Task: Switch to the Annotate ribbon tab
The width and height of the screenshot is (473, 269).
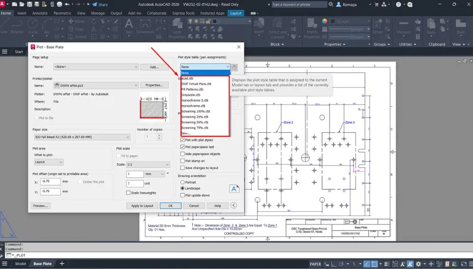Action: (x=40, y=13)
